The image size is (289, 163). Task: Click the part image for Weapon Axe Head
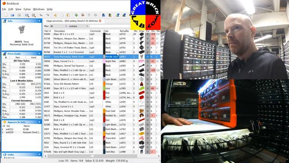tap(141, 138)
